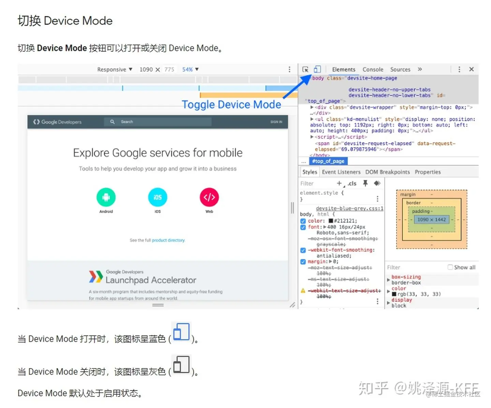This screenshot has height=408, width=491.
Task: Click the right-edge viewport width handle
Action: click(x=292, y=208)
